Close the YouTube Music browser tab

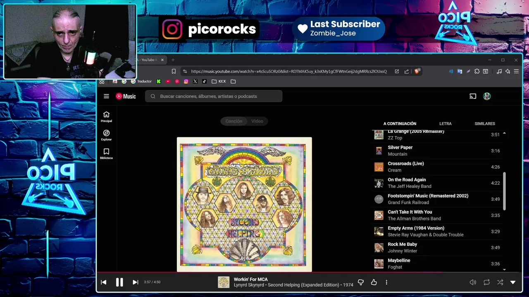pos(162,60)
